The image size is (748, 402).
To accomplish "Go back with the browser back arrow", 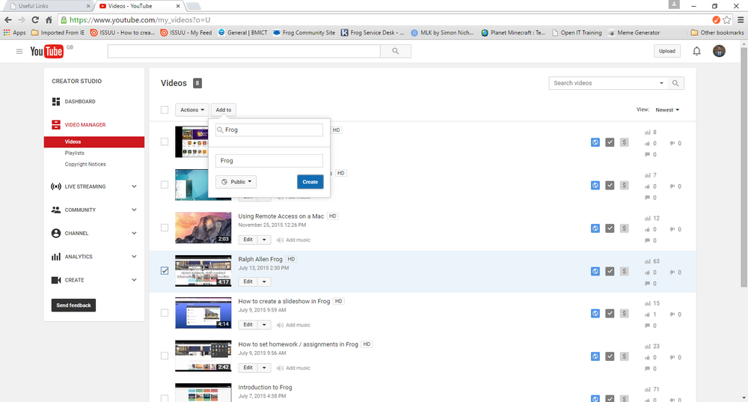I will click(8, 19).
